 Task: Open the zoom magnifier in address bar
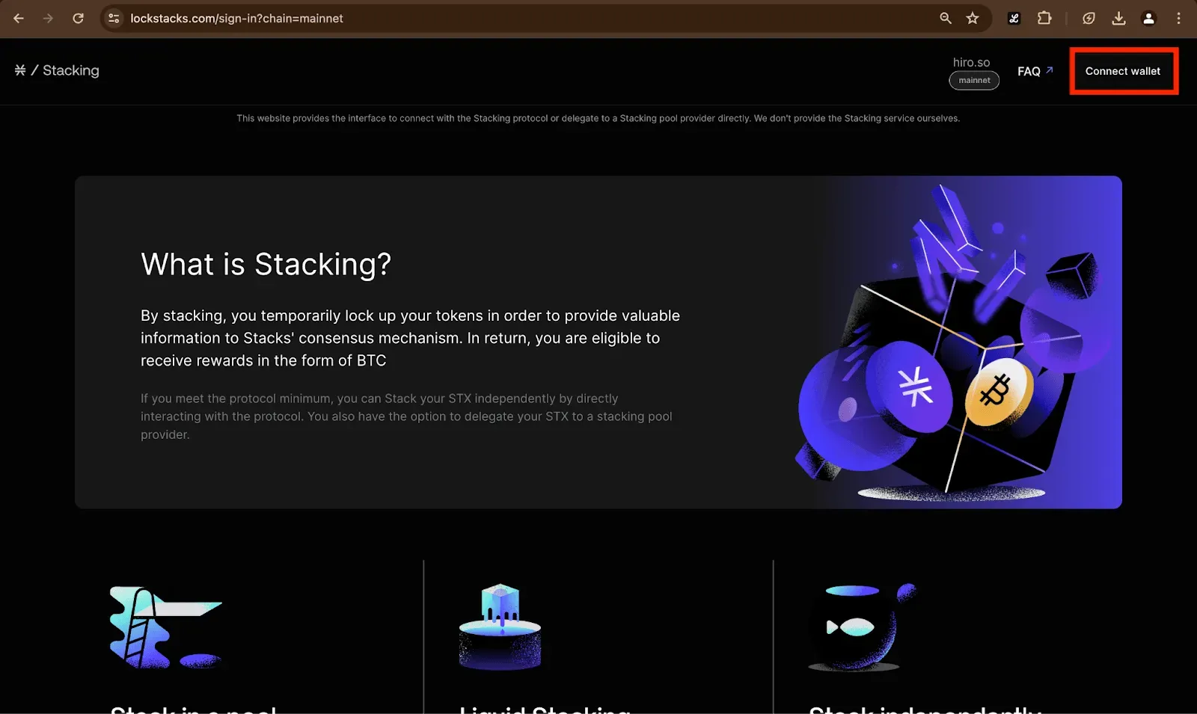[x=946, y=18]
